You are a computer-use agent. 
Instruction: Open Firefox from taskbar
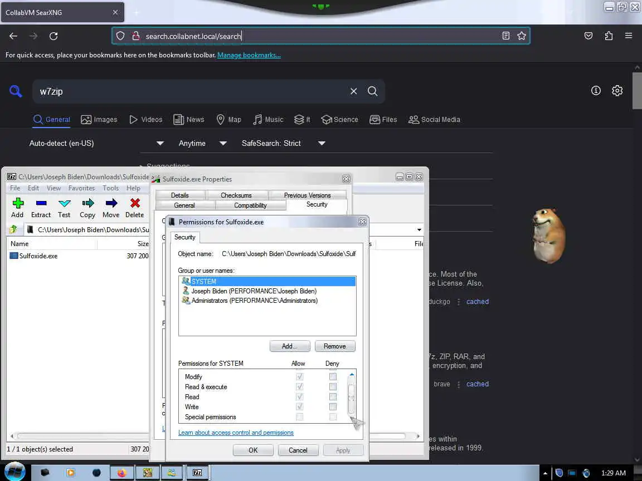click(121, 473)
